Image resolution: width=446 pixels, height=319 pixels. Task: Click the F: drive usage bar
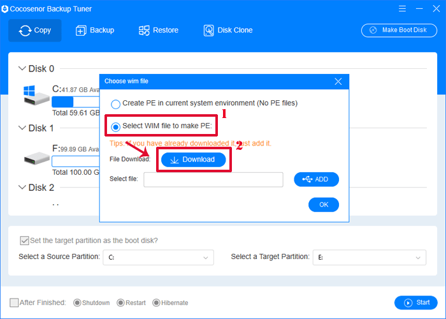click(x=76, y=161)
